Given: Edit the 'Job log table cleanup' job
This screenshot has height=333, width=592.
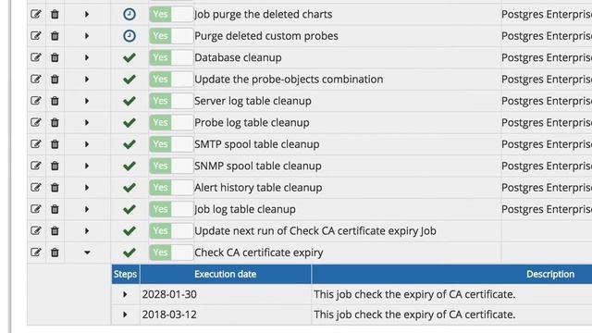Looking at the screenshot, I should pos(36,209).
